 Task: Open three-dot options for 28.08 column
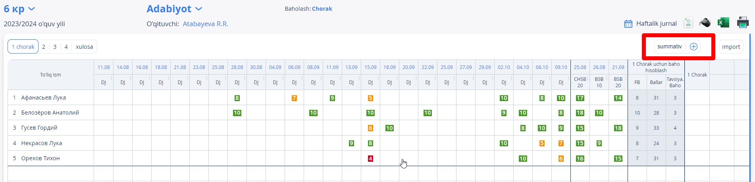(245, 78)
